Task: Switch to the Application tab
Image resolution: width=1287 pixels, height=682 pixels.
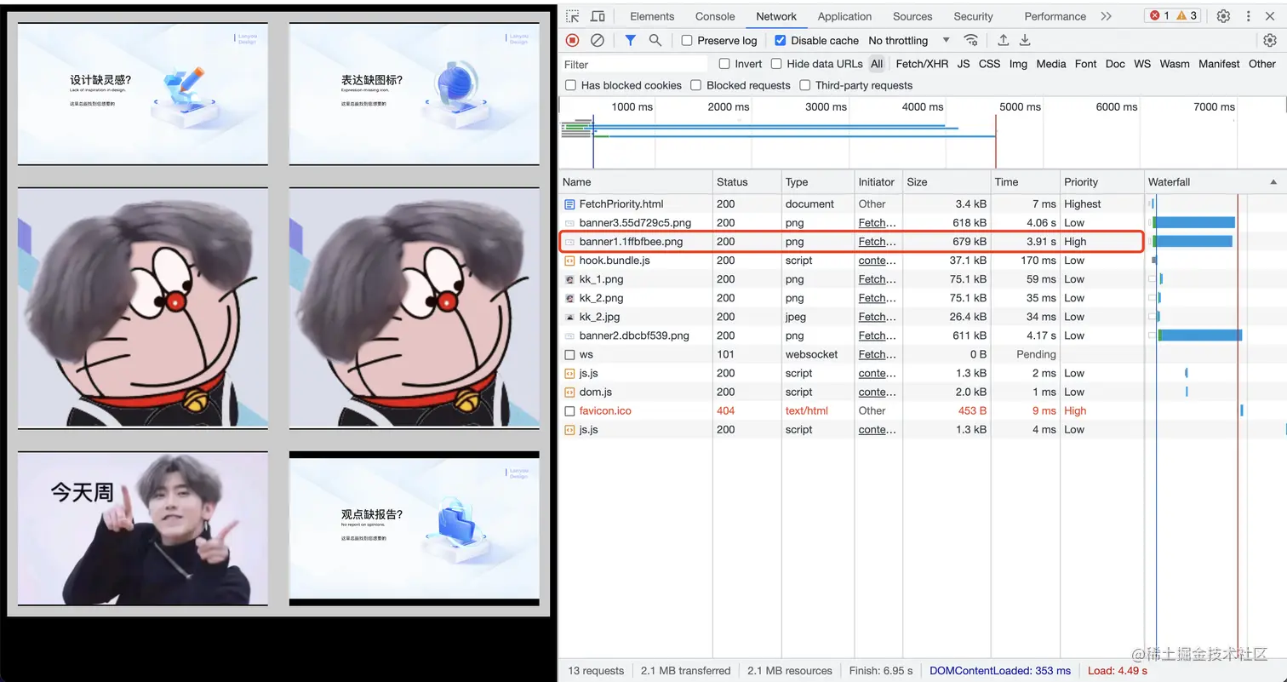Action: pos(844,16)
